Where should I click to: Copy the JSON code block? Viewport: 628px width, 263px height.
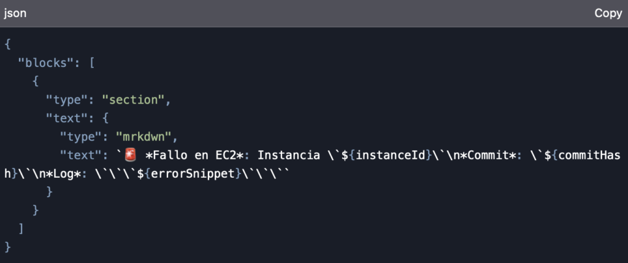coord(608,13)
